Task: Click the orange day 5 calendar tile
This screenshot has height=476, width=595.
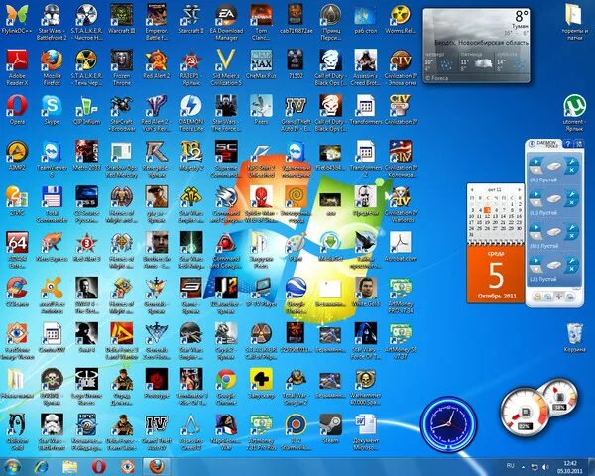Action: [x=496, y=274]
